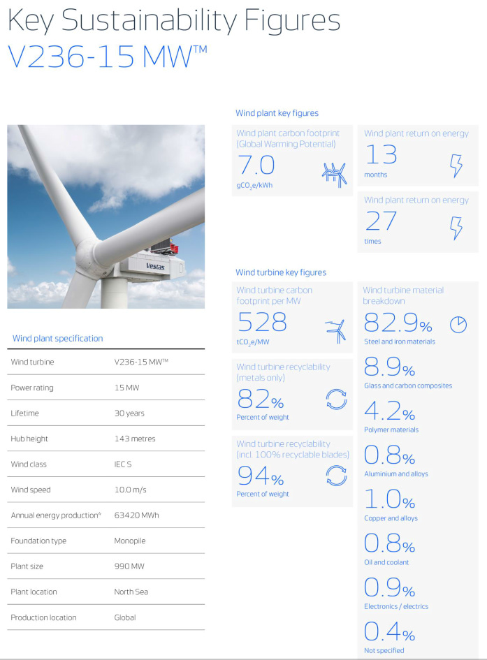
Task: Click the 'Lifetime' row label
Action: pos(25,413)
